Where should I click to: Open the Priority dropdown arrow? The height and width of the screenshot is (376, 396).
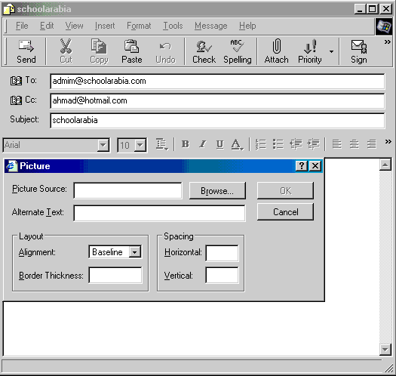[x=331, y=52]
